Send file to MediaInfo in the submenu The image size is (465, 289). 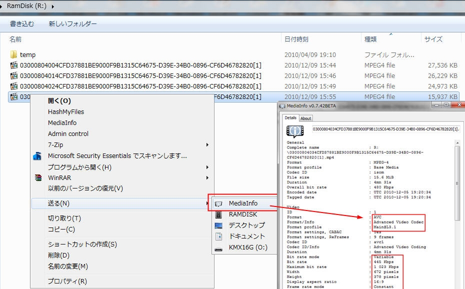coord(243,203)
